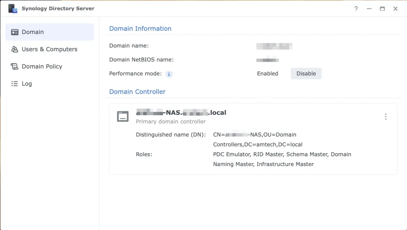Click the Domain Information heading
This screenshot has width=407, height=230.
pos(140,28)
